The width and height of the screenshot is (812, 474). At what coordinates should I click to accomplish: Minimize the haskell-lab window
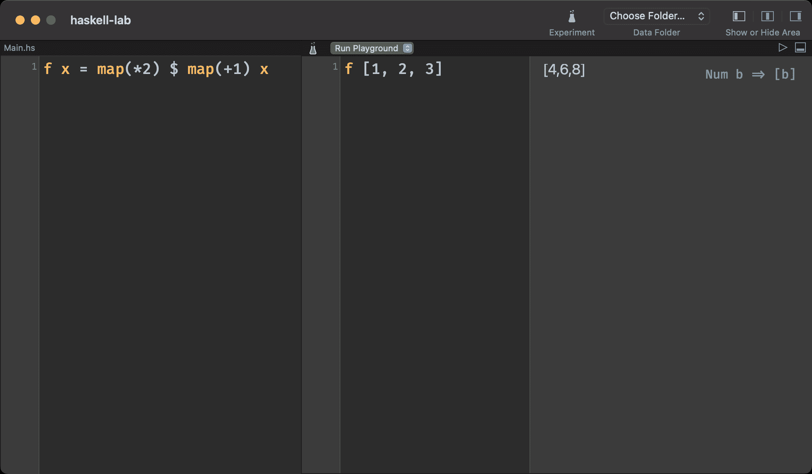coord(36,20)
